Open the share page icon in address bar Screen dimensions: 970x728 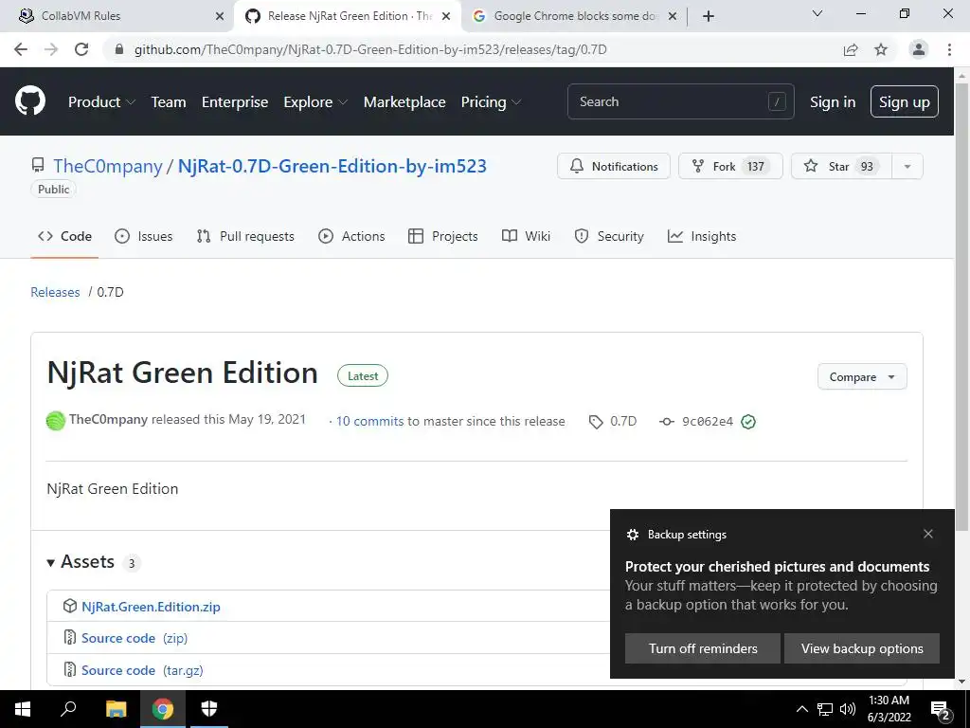pos(851,49)
